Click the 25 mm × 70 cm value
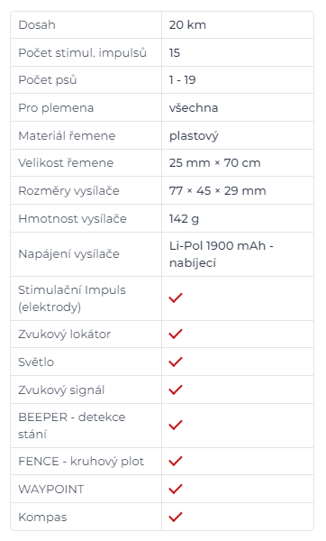 214,163
